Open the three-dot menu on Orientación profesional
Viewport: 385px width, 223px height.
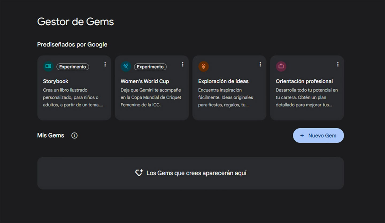(x=338, y=64)
